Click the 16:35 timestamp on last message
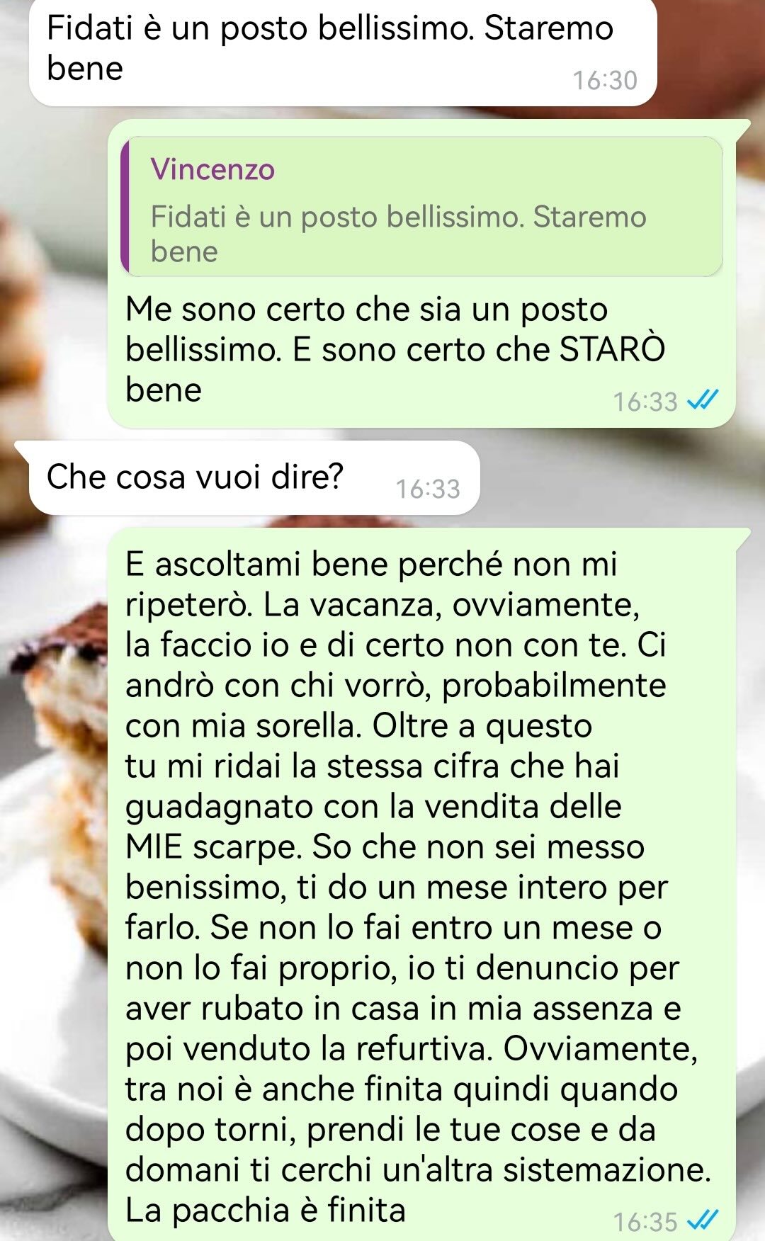This screenshot has height=1241, width=765. [x=645, y=1221]
